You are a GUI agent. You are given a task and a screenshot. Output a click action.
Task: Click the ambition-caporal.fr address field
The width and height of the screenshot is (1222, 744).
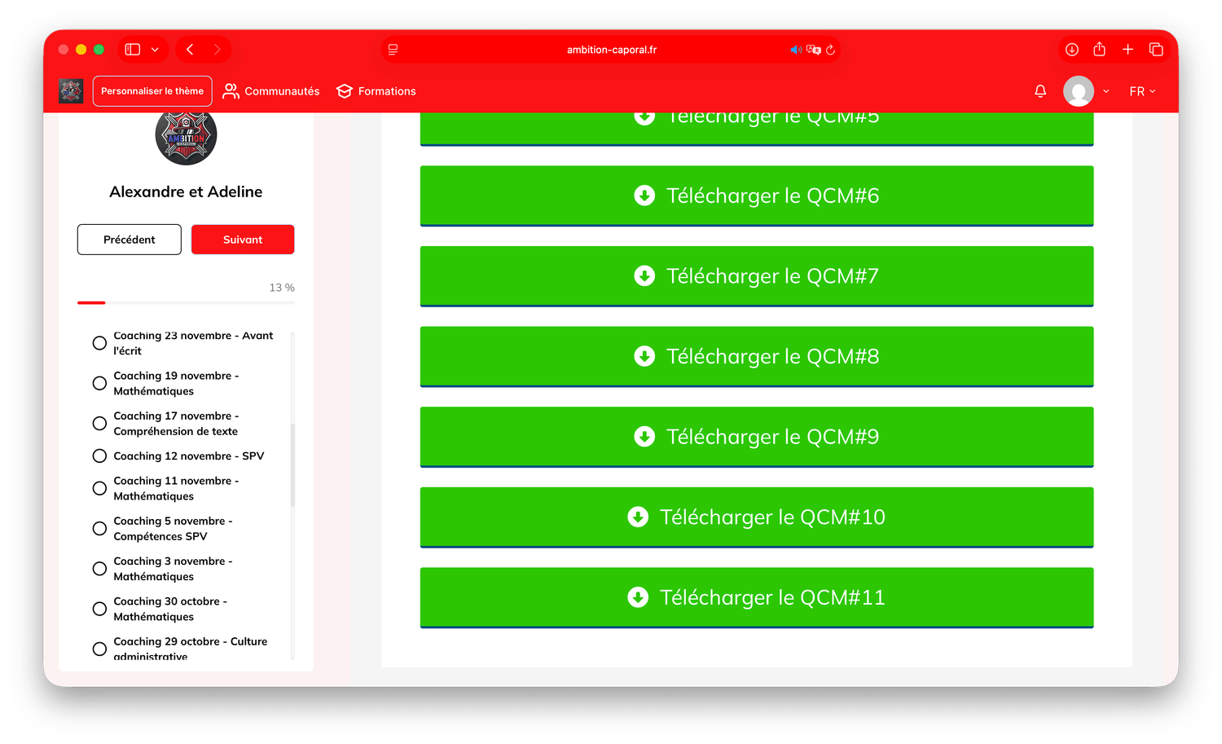click(x=611, y=50)
